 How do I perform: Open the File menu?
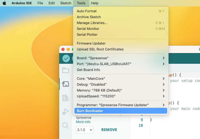click(x=40, y=3)
